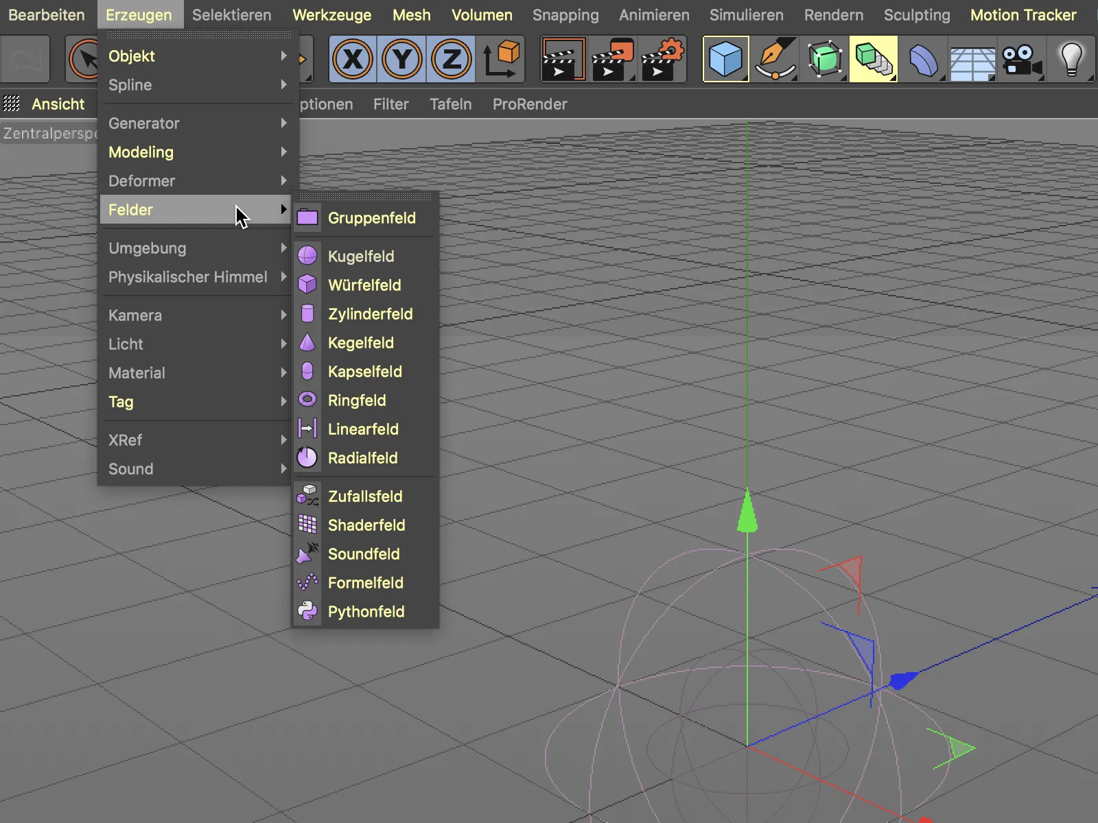Create a Kugelfeld

pyautogui.click(x=366, y=257)
